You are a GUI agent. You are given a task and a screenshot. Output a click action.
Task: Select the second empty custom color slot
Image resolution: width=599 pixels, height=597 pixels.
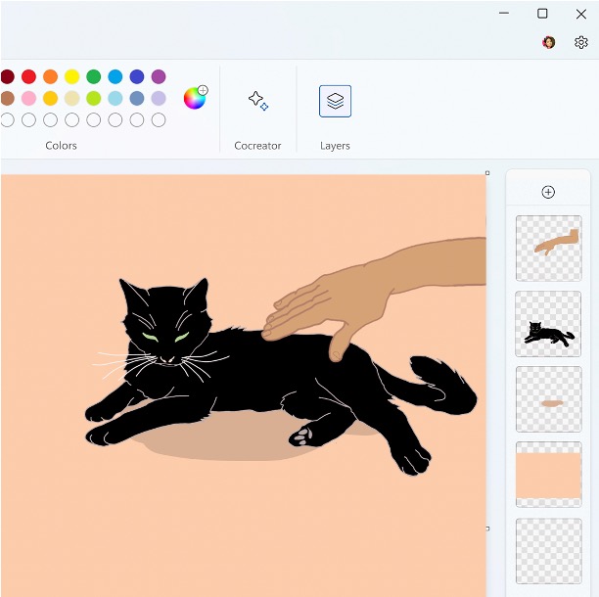28,120
